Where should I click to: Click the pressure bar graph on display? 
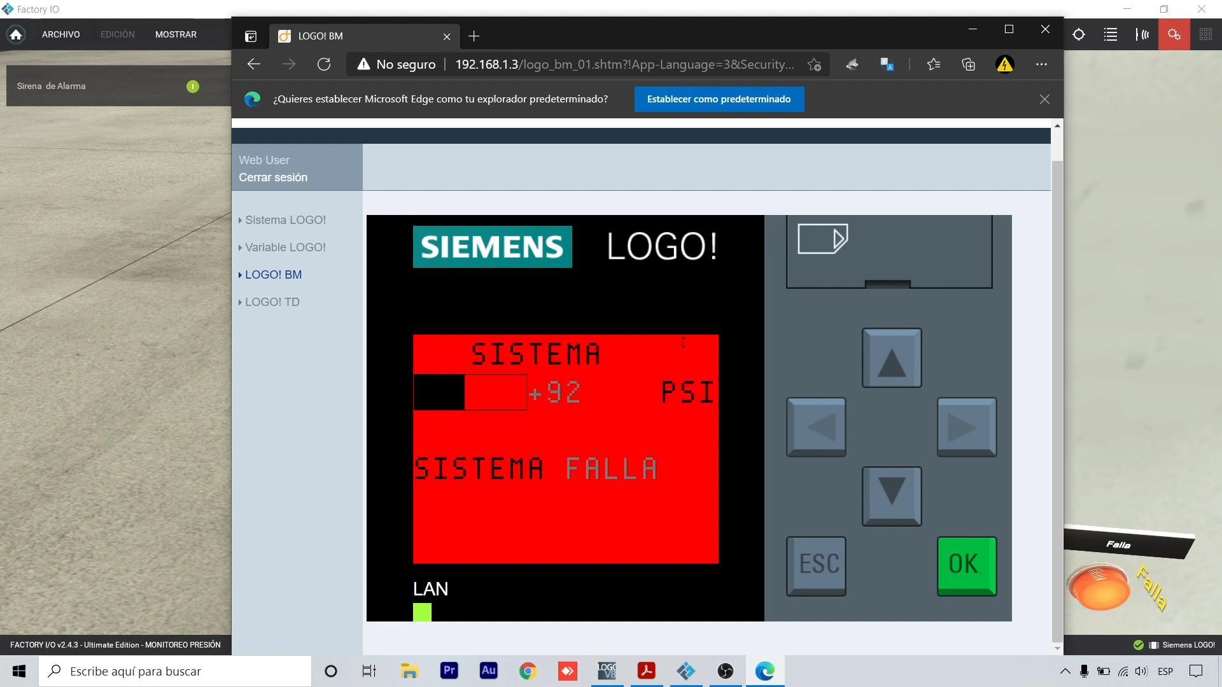[470, 392]
